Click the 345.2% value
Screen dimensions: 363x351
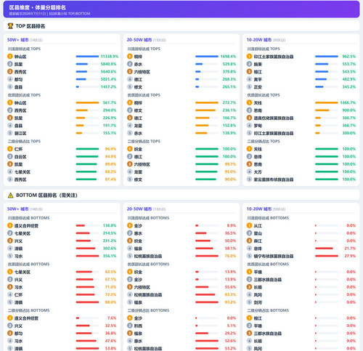point(349,86)
